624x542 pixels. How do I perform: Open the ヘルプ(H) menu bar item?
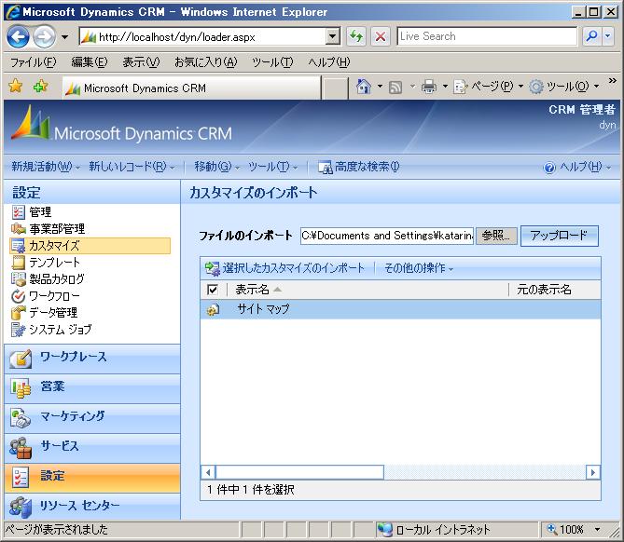(329, 62)
